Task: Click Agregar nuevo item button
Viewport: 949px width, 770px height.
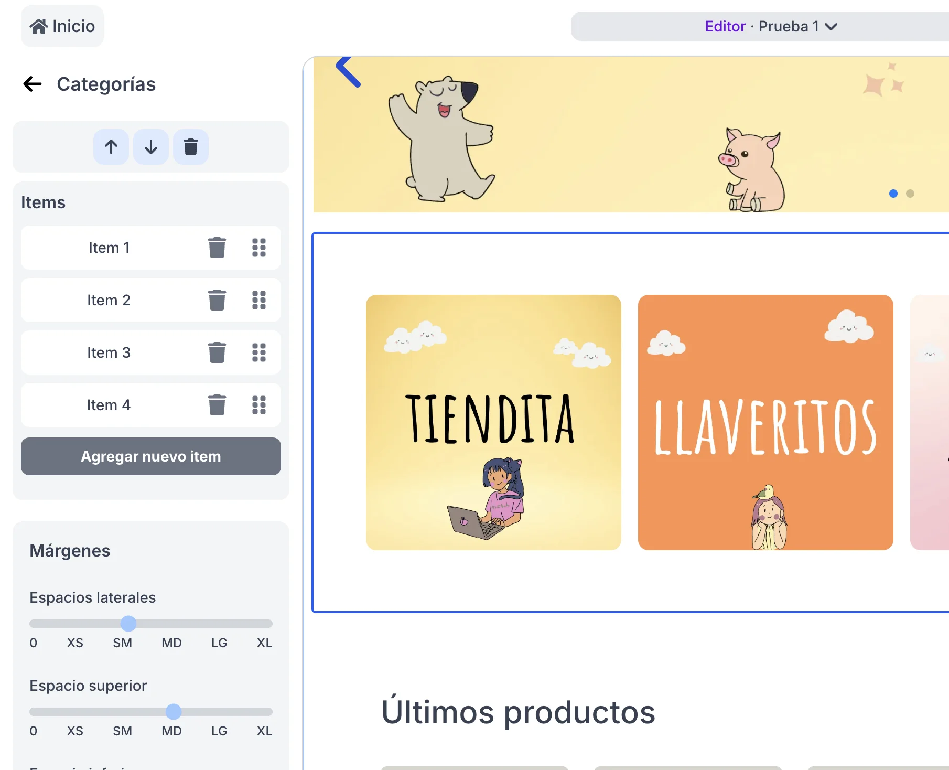Action: 151,456
